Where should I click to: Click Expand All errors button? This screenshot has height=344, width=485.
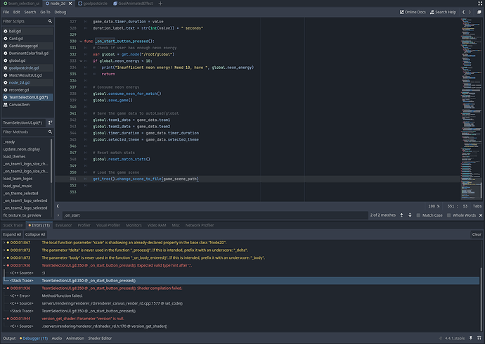coord(12,234)
